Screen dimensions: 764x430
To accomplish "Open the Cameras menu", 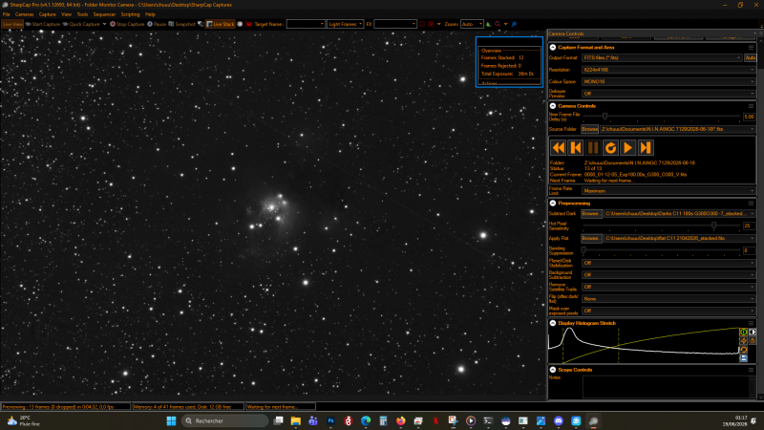I will [24, 14].
